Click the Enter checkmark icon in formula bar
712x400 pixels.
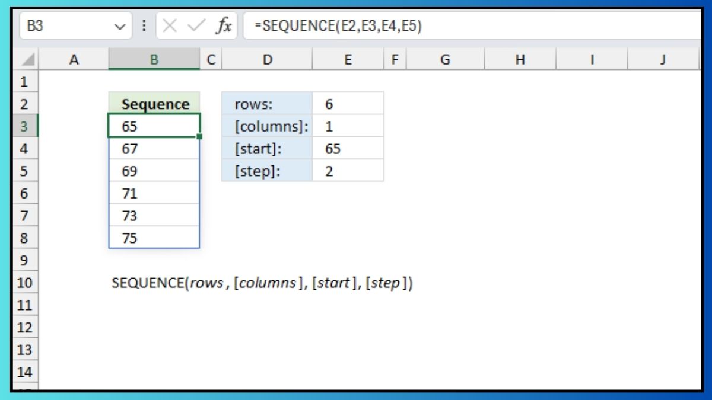click(x=196, y=25)
